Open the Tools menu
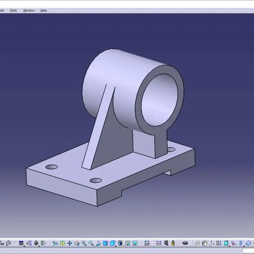Image resolution: width=254 pixels, height=254 pixels. [13, 10]
